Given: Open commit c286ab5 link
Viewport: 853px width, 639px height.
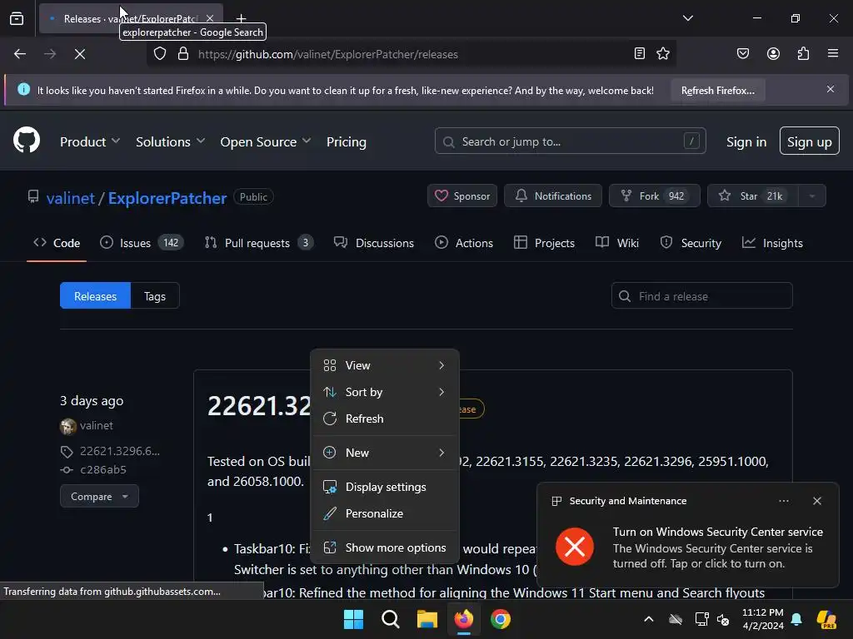Looking at the screenshot, I should pos(102,469).
